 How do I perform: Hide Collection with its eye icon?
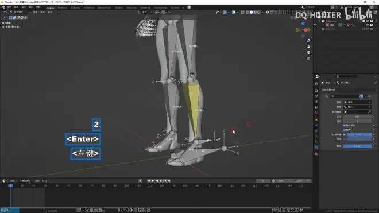pyautogui.click(x=368, y=21)
